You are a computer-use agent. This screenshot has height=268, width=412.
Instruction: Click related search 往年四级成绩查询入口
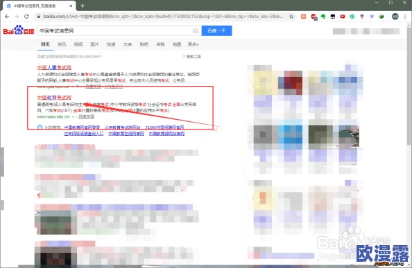click(x=84, y=134)
